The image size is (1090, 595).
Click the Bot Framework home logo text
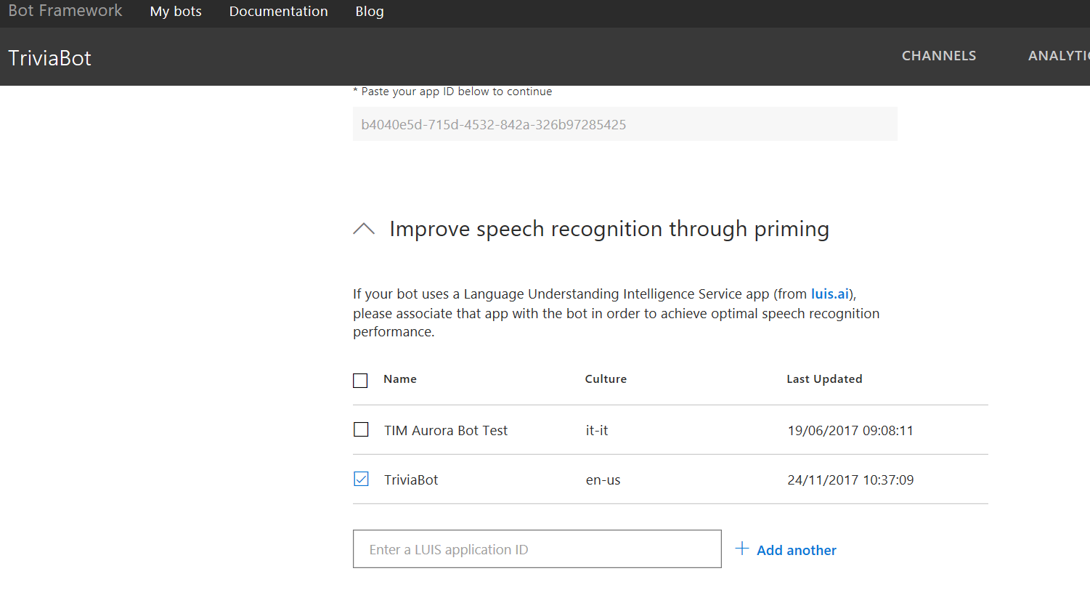coord(65,11)
